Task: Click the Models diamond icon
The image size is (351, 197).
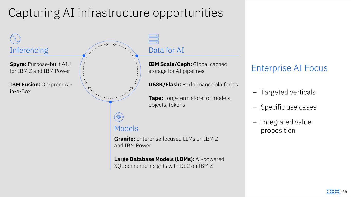Action: tap(119, 117)
